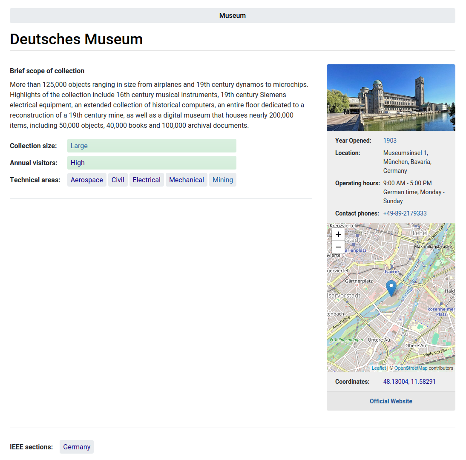Open the OpenStreetMap attribution link
The image size is (466, 460).
tap(411, 368)
